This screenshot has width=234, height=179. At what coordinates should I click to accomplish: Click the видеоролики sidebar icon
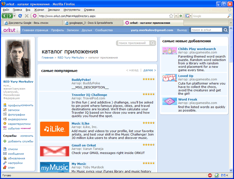(5, 119)
